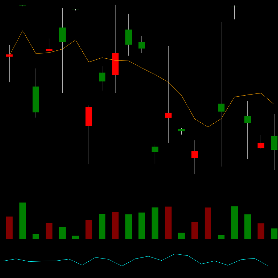Image resolution: width=278 pixels, height=278 pixels.
Task: Select the red candle with longest lower wick
Action: click(89, 116)
